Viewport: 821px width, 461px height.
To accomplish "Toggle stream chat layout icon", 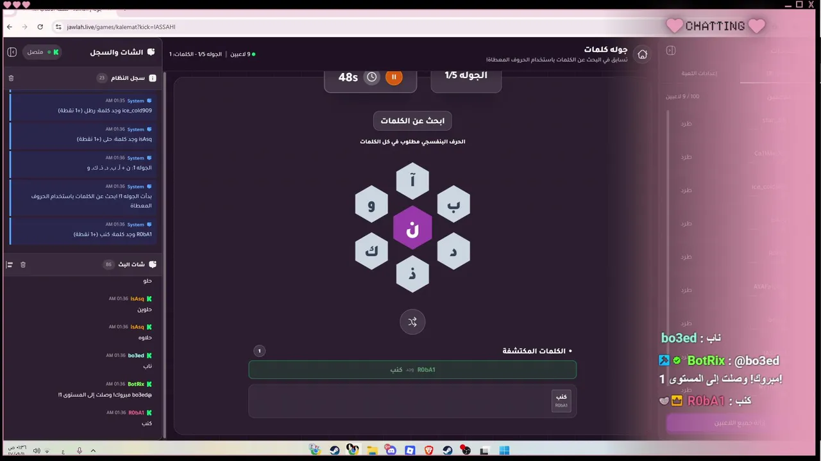I will point(10,264).
